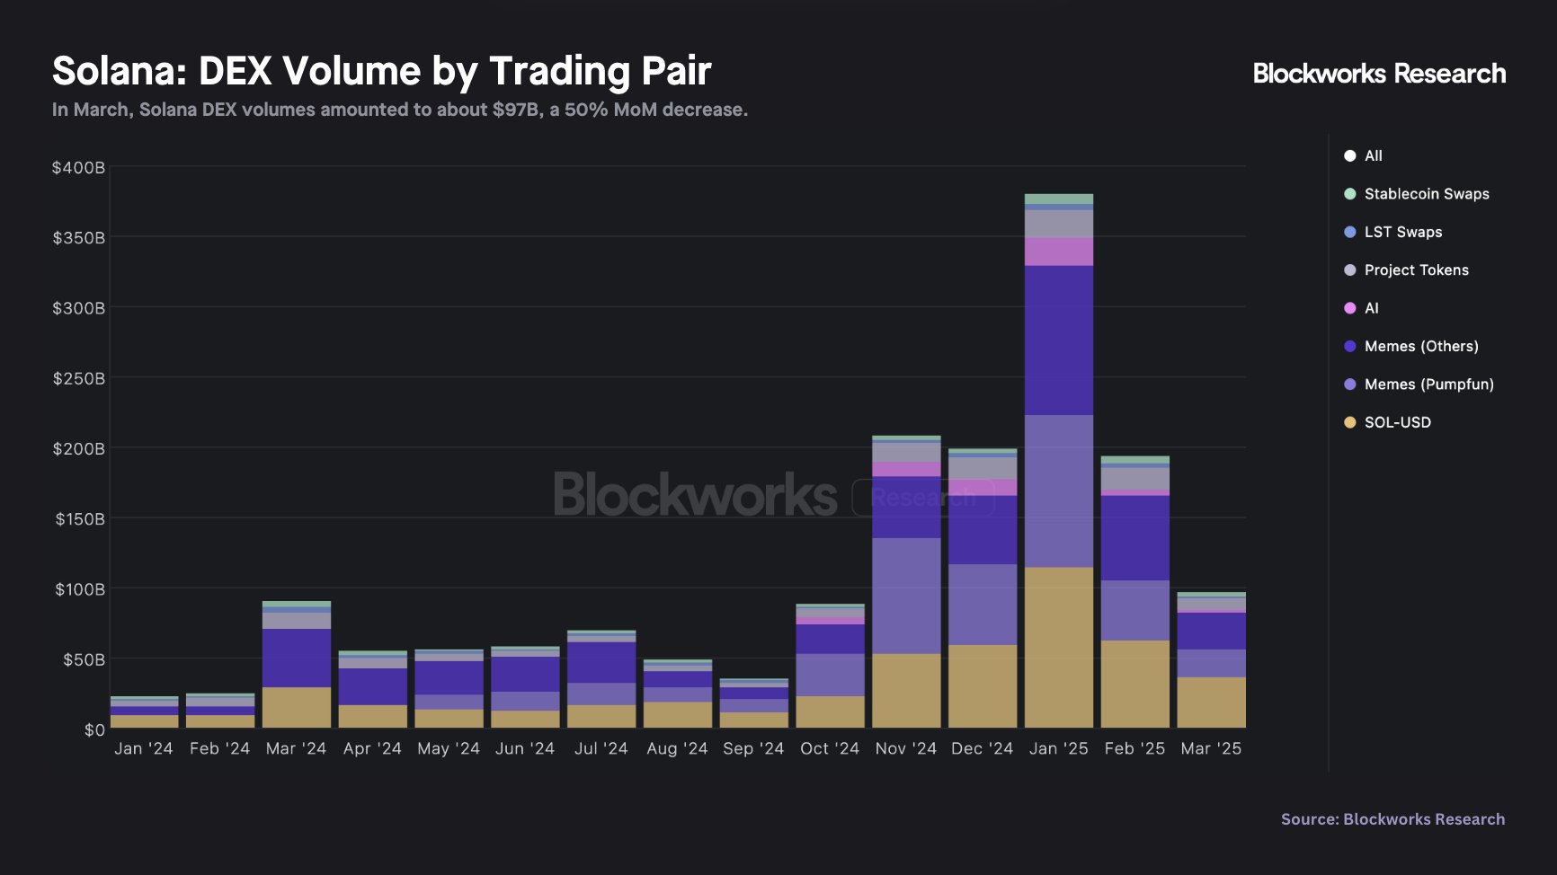The width and height of the screenshot is (1557, 875).
Task: Hide the LST Swaps legend series
Action: pyautogui.click(x=1349, y=232)
